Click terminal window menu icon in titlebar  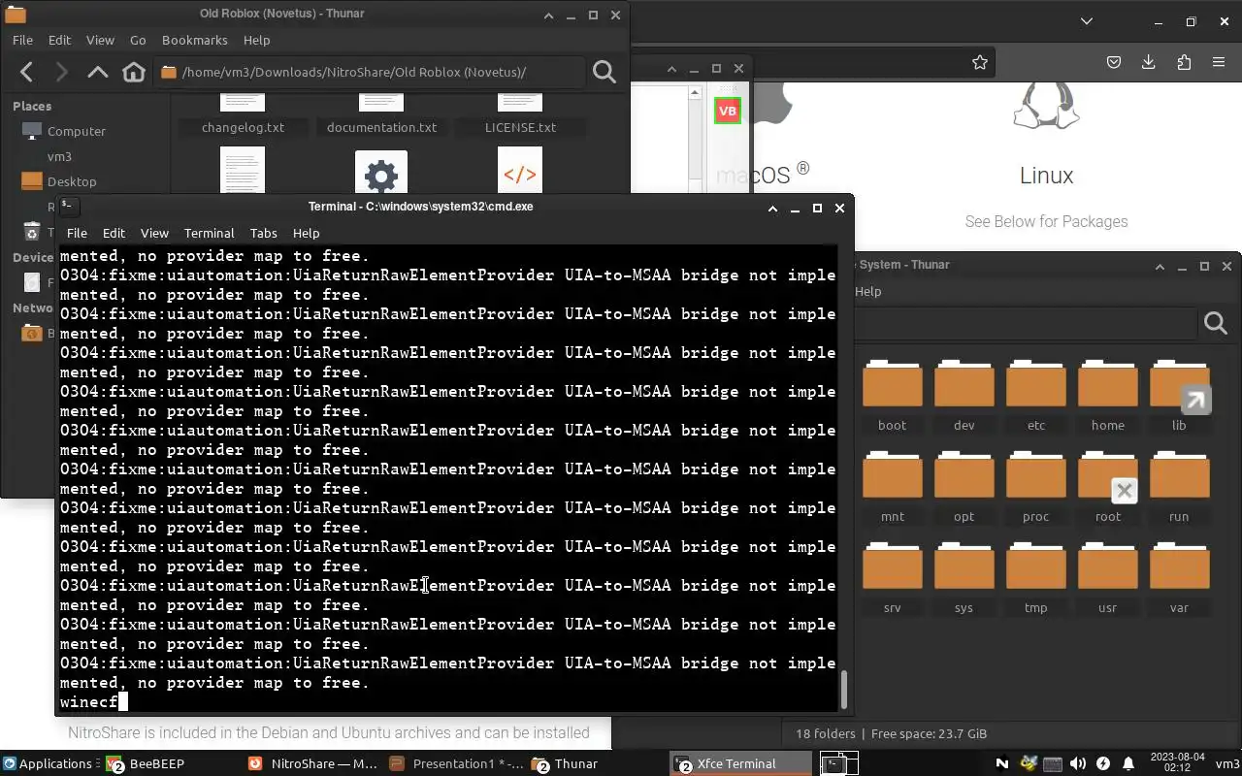pos(69,207)
